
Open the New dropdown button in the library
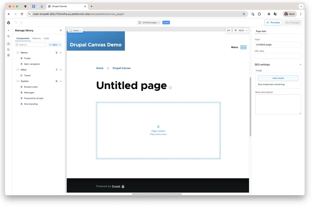point(55,45)
